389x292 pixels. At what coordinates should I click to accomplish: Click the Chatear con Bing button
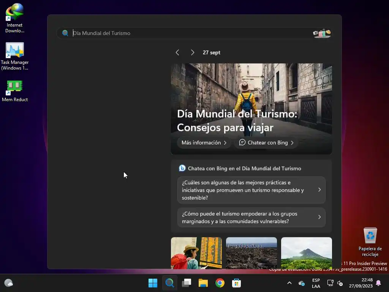pyautogui.click(x=266, y=143)
